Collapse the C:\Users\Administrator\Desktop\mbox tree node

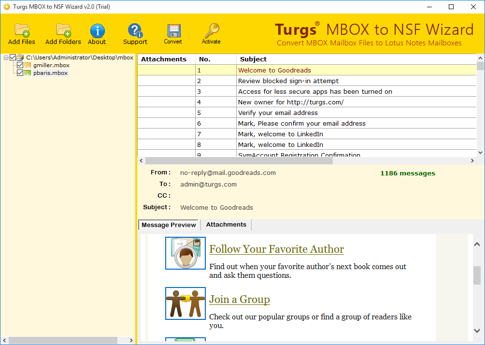(6, 57)
